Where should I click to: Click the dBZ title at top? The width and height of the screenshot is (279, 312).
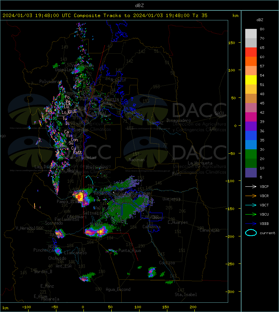(x=139, y=6)
